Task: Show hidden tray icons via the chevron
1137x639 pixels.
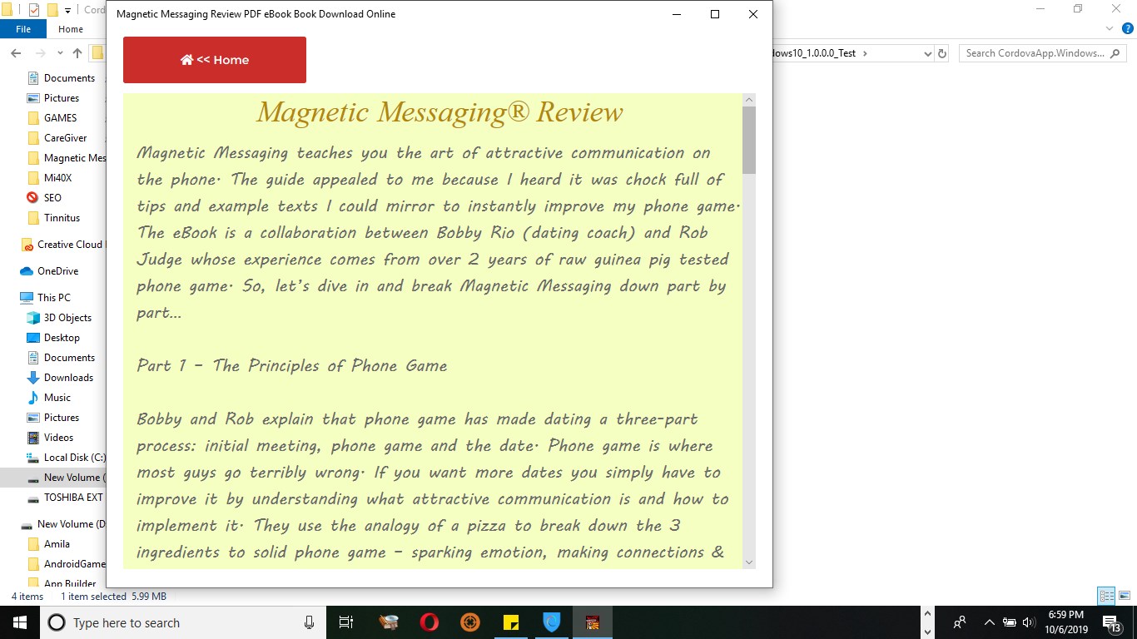Action: 990,622
